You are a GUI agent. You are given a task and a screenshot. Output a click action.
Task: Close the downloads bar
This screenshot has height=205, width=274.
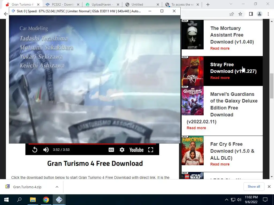269,187
